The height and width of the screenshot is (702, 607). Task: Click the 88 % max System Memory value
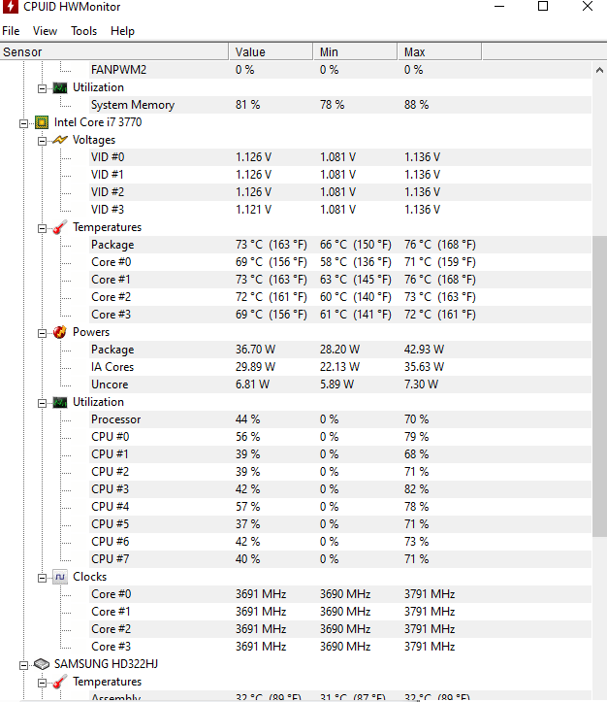416,105
